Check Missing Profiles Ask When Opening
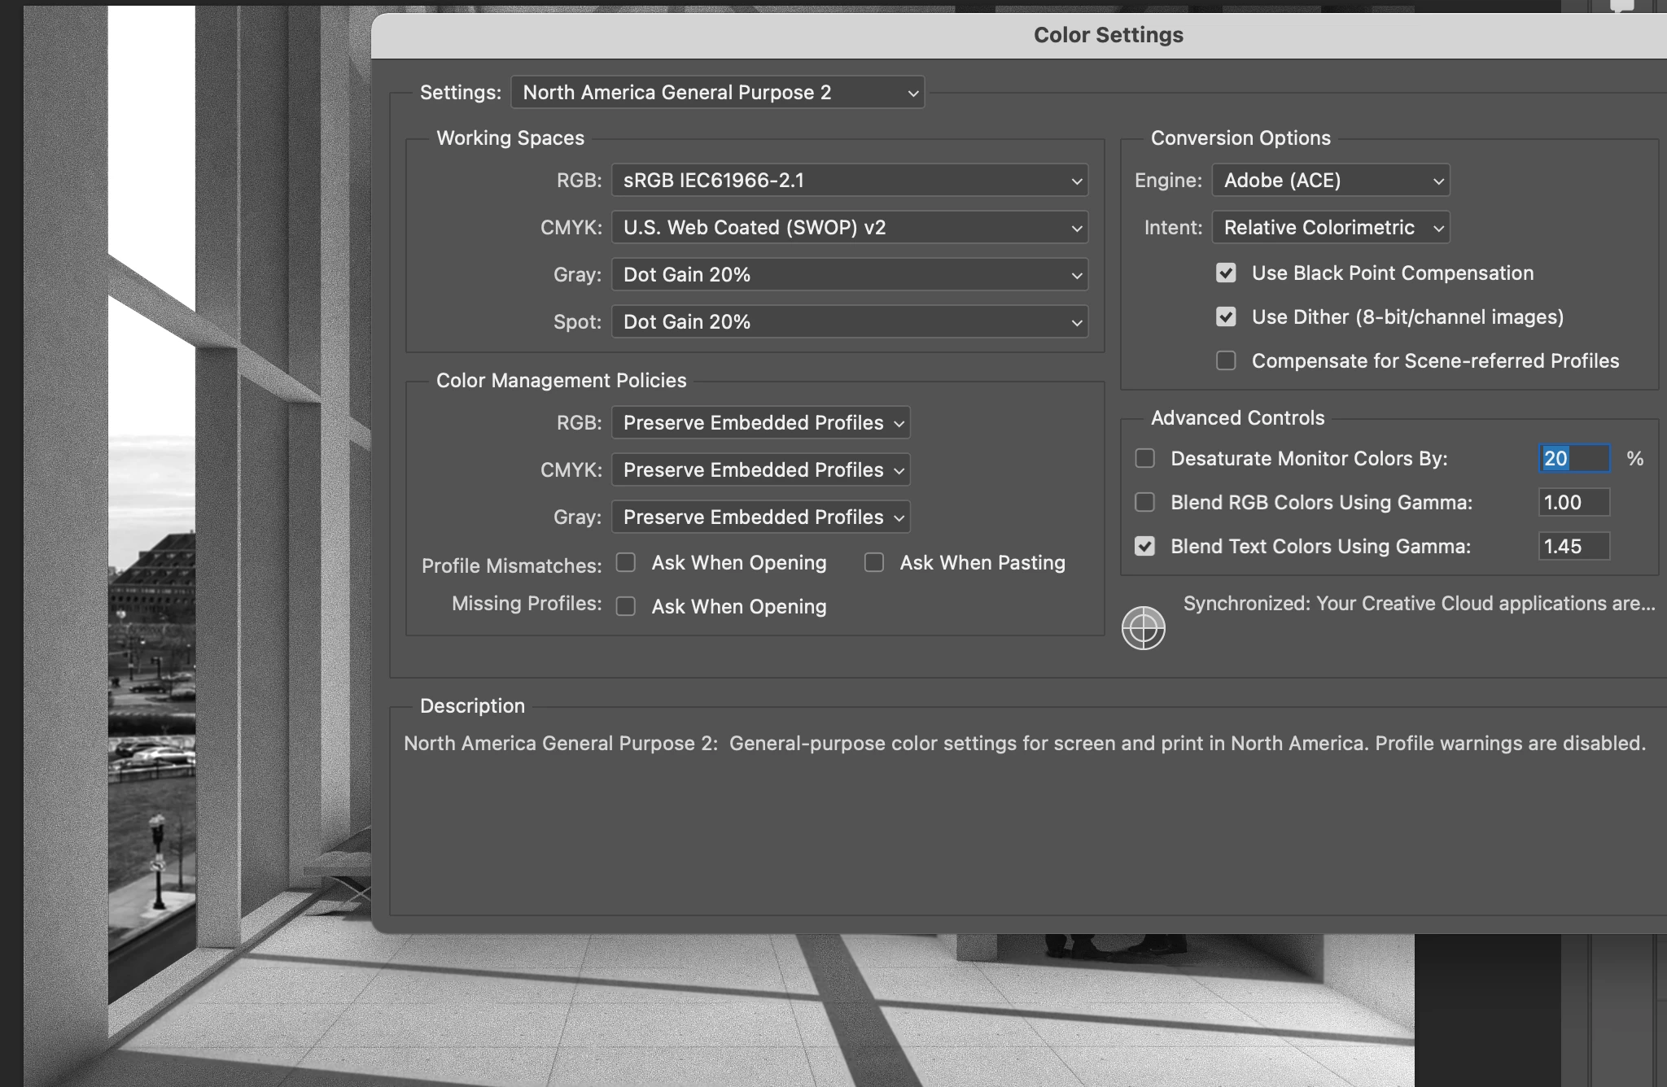The image size is (1667, 1087). click(626, 607)
